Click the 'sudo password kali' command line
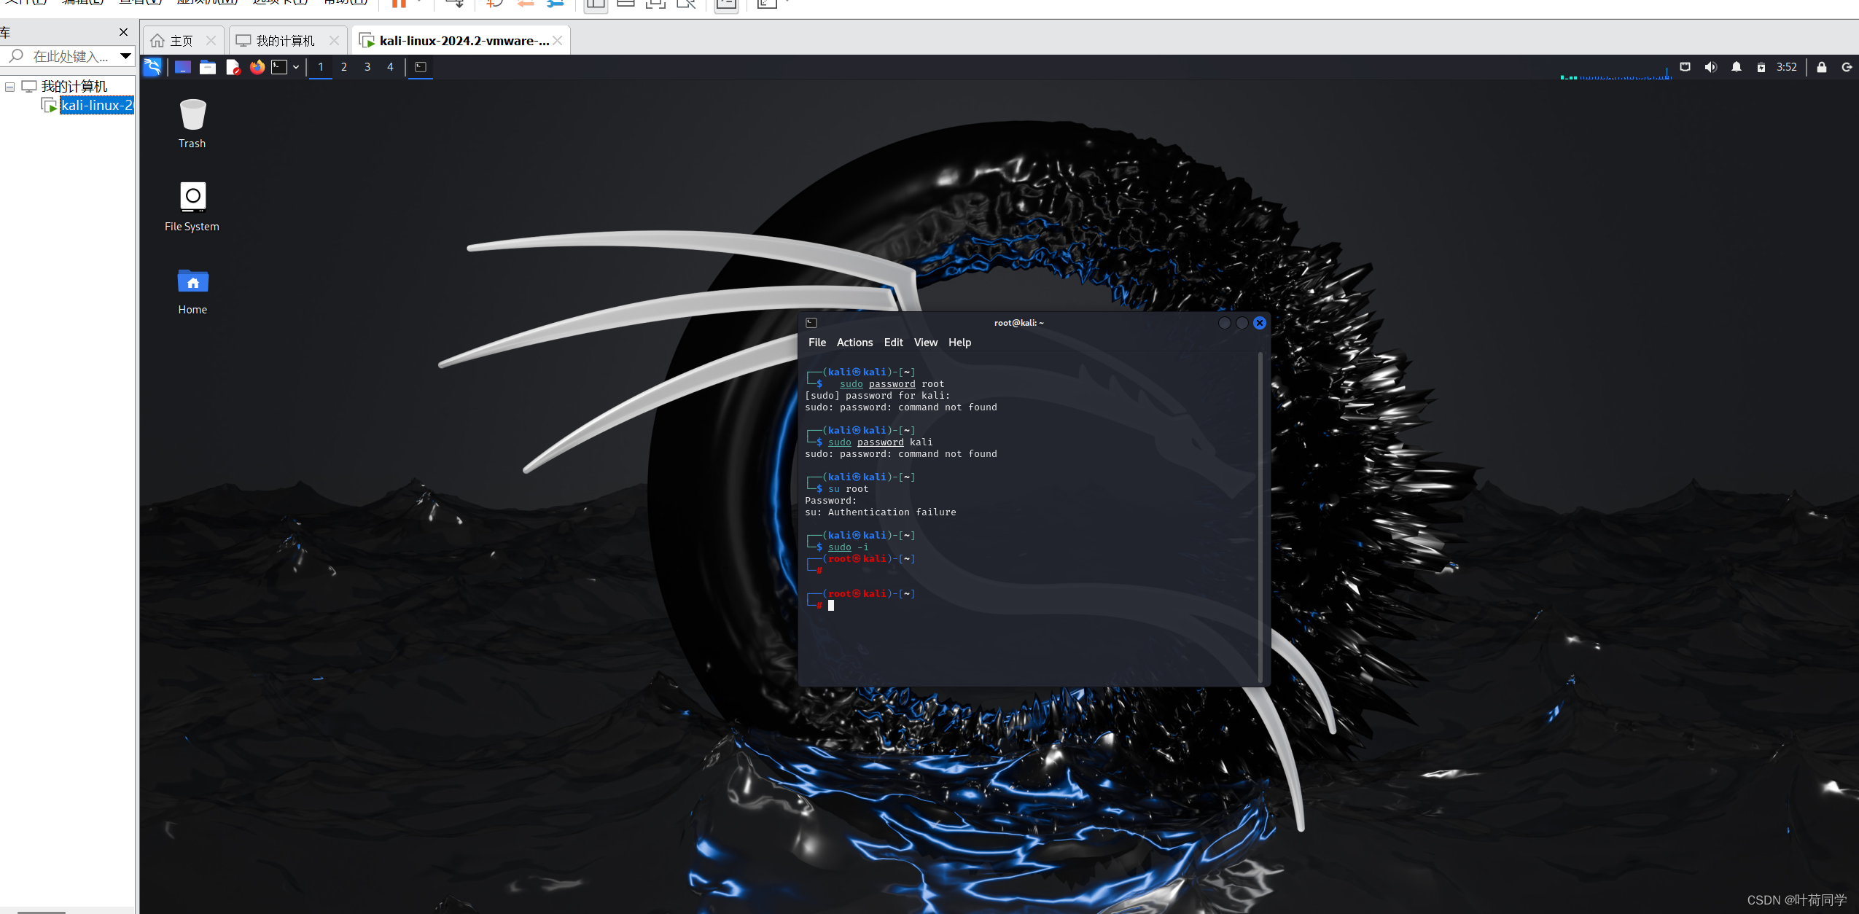Viewport: 1859px width, 914px height. pos(880,442)
